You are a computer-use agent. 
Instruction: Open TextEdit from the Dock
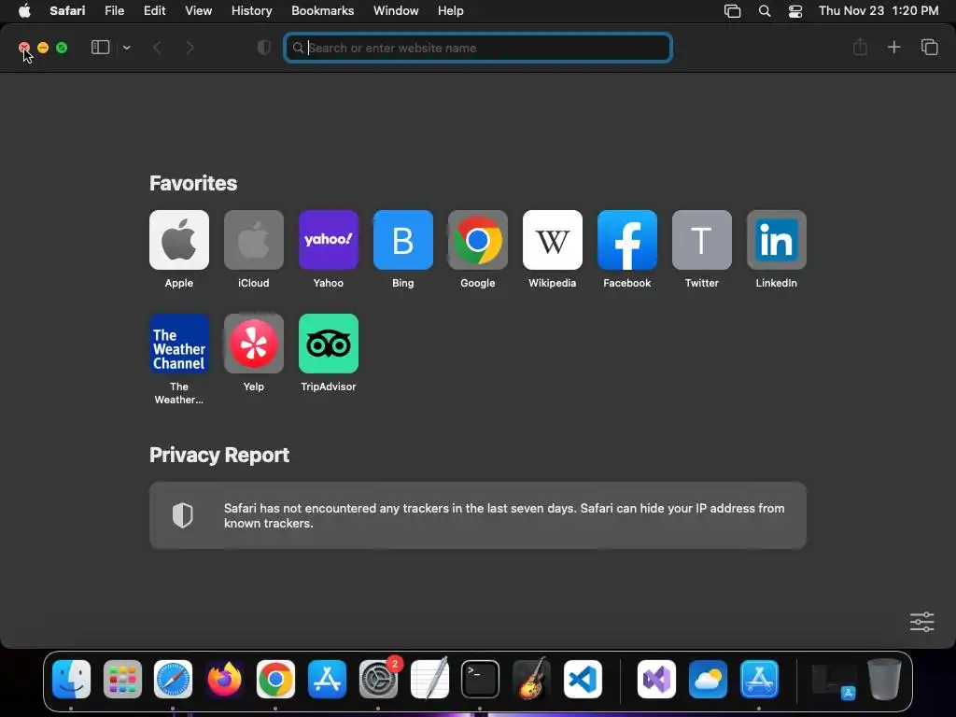coord(429,679)
